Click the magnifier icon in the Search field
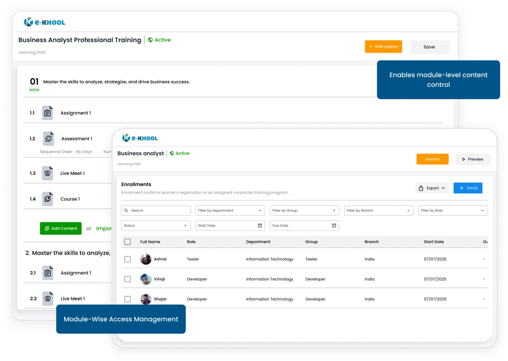Screen dimensions: 508x361 (x=127, y=210)
